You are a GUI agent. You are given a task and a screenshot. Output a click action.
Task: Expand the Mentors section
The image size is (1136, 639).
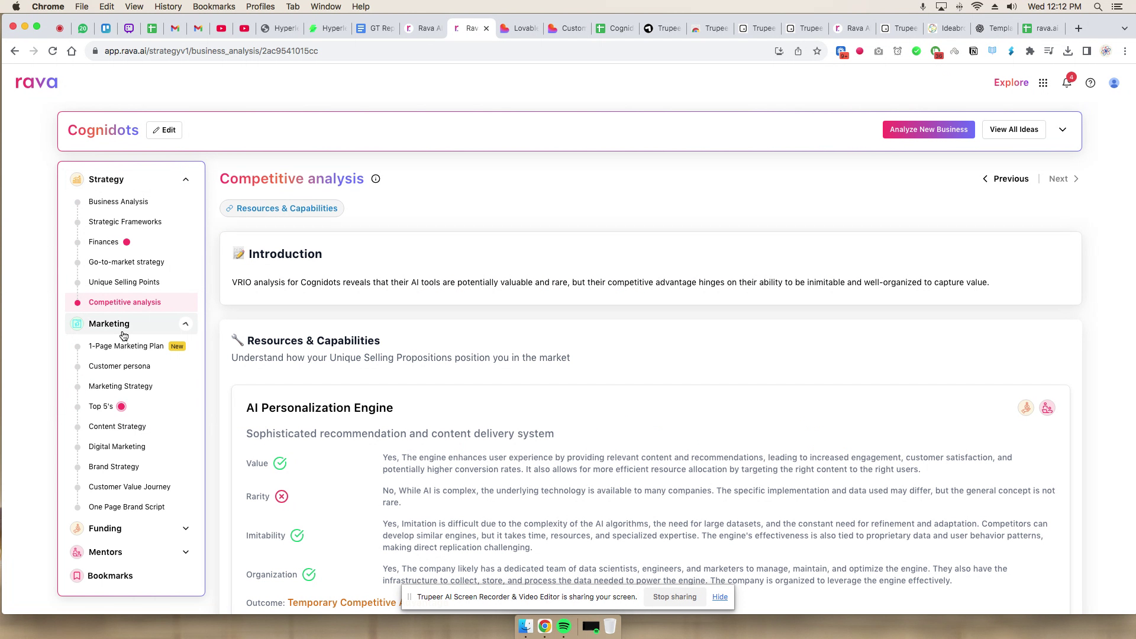[x=186, y=551]
